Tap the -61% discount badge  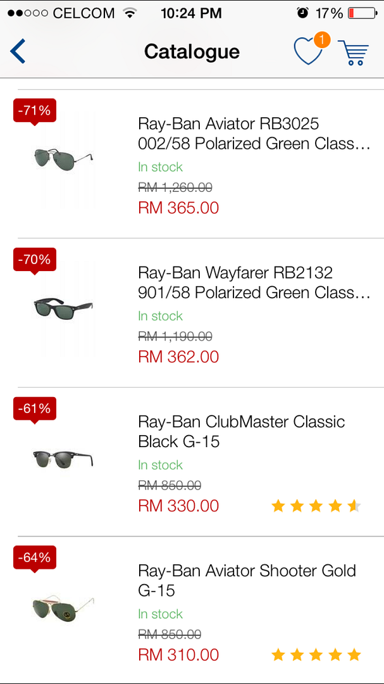35,408
